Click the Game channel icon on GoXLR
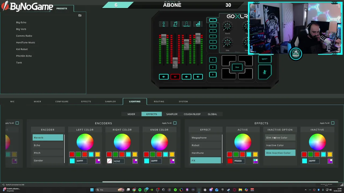Image resolution: width=344 pixels, height=193 pixels. (x=198, y=24)
